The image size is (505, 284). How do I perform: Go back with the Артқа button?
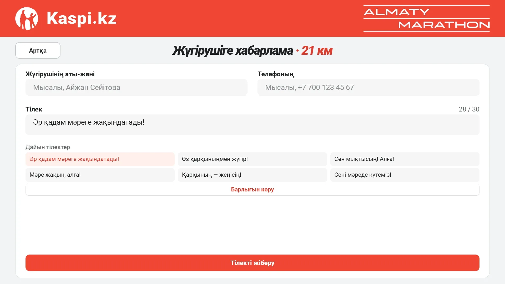point(38,50)
